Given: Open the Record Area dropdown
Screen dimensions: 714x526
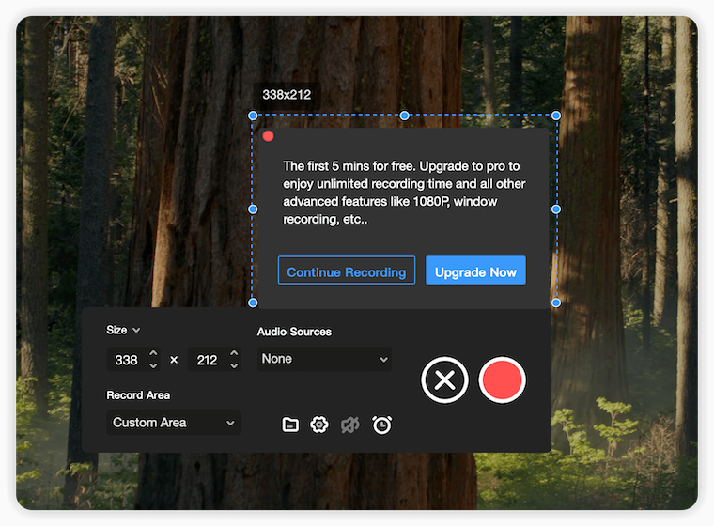Looking at the screenshot, I should tap(173, 423).
